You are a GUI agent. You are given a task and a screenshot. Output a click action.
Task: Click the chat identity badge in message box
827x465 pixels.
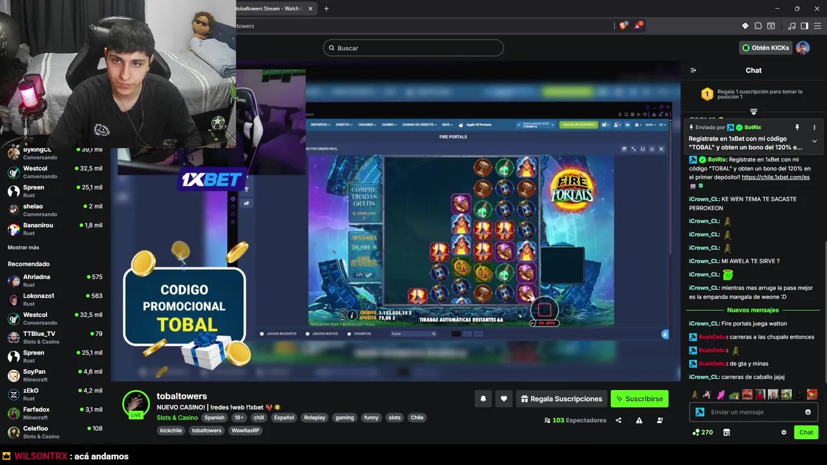click(700, 412)
